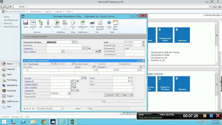Image resolution: width=222 pixels, height=125 pixels.
Task: Collapse the Line Items by Order Entered section
Action: 24,61
